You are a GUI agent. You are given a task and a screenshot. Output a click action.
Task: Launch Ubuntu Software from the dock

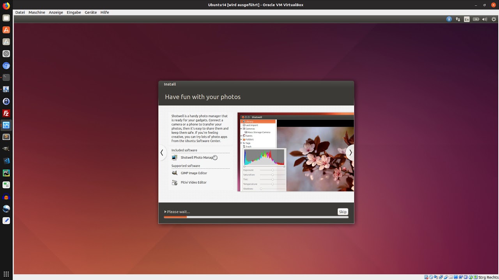point(6,30)
